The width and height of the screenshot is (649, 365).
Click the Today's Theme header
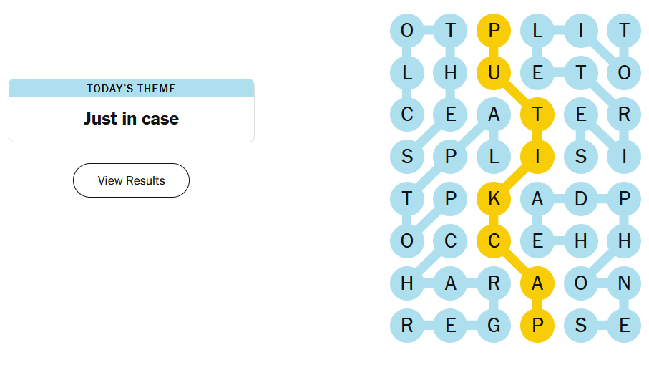click(131, 88)
